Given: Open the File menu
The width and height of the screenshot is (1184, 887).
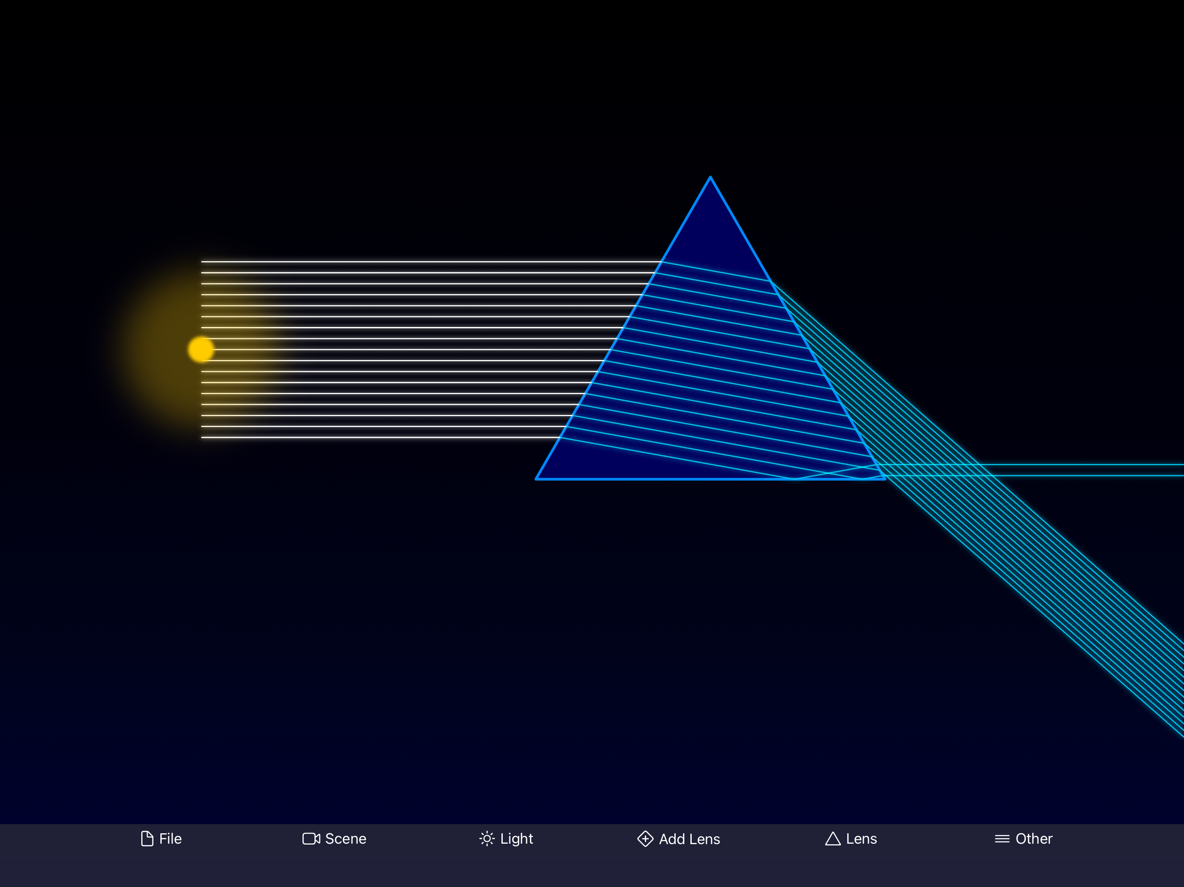Looking at the screenshot, I should [x=161, y=838].
